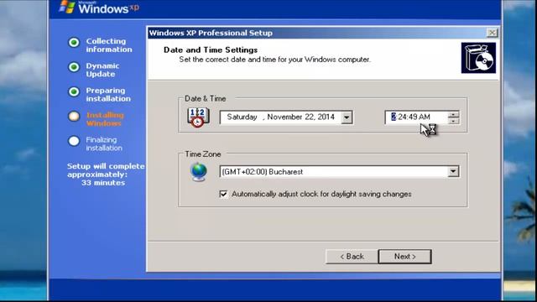Open the date picker dropdown arrow
Screen dimensions: 537x302
point(347,117)
